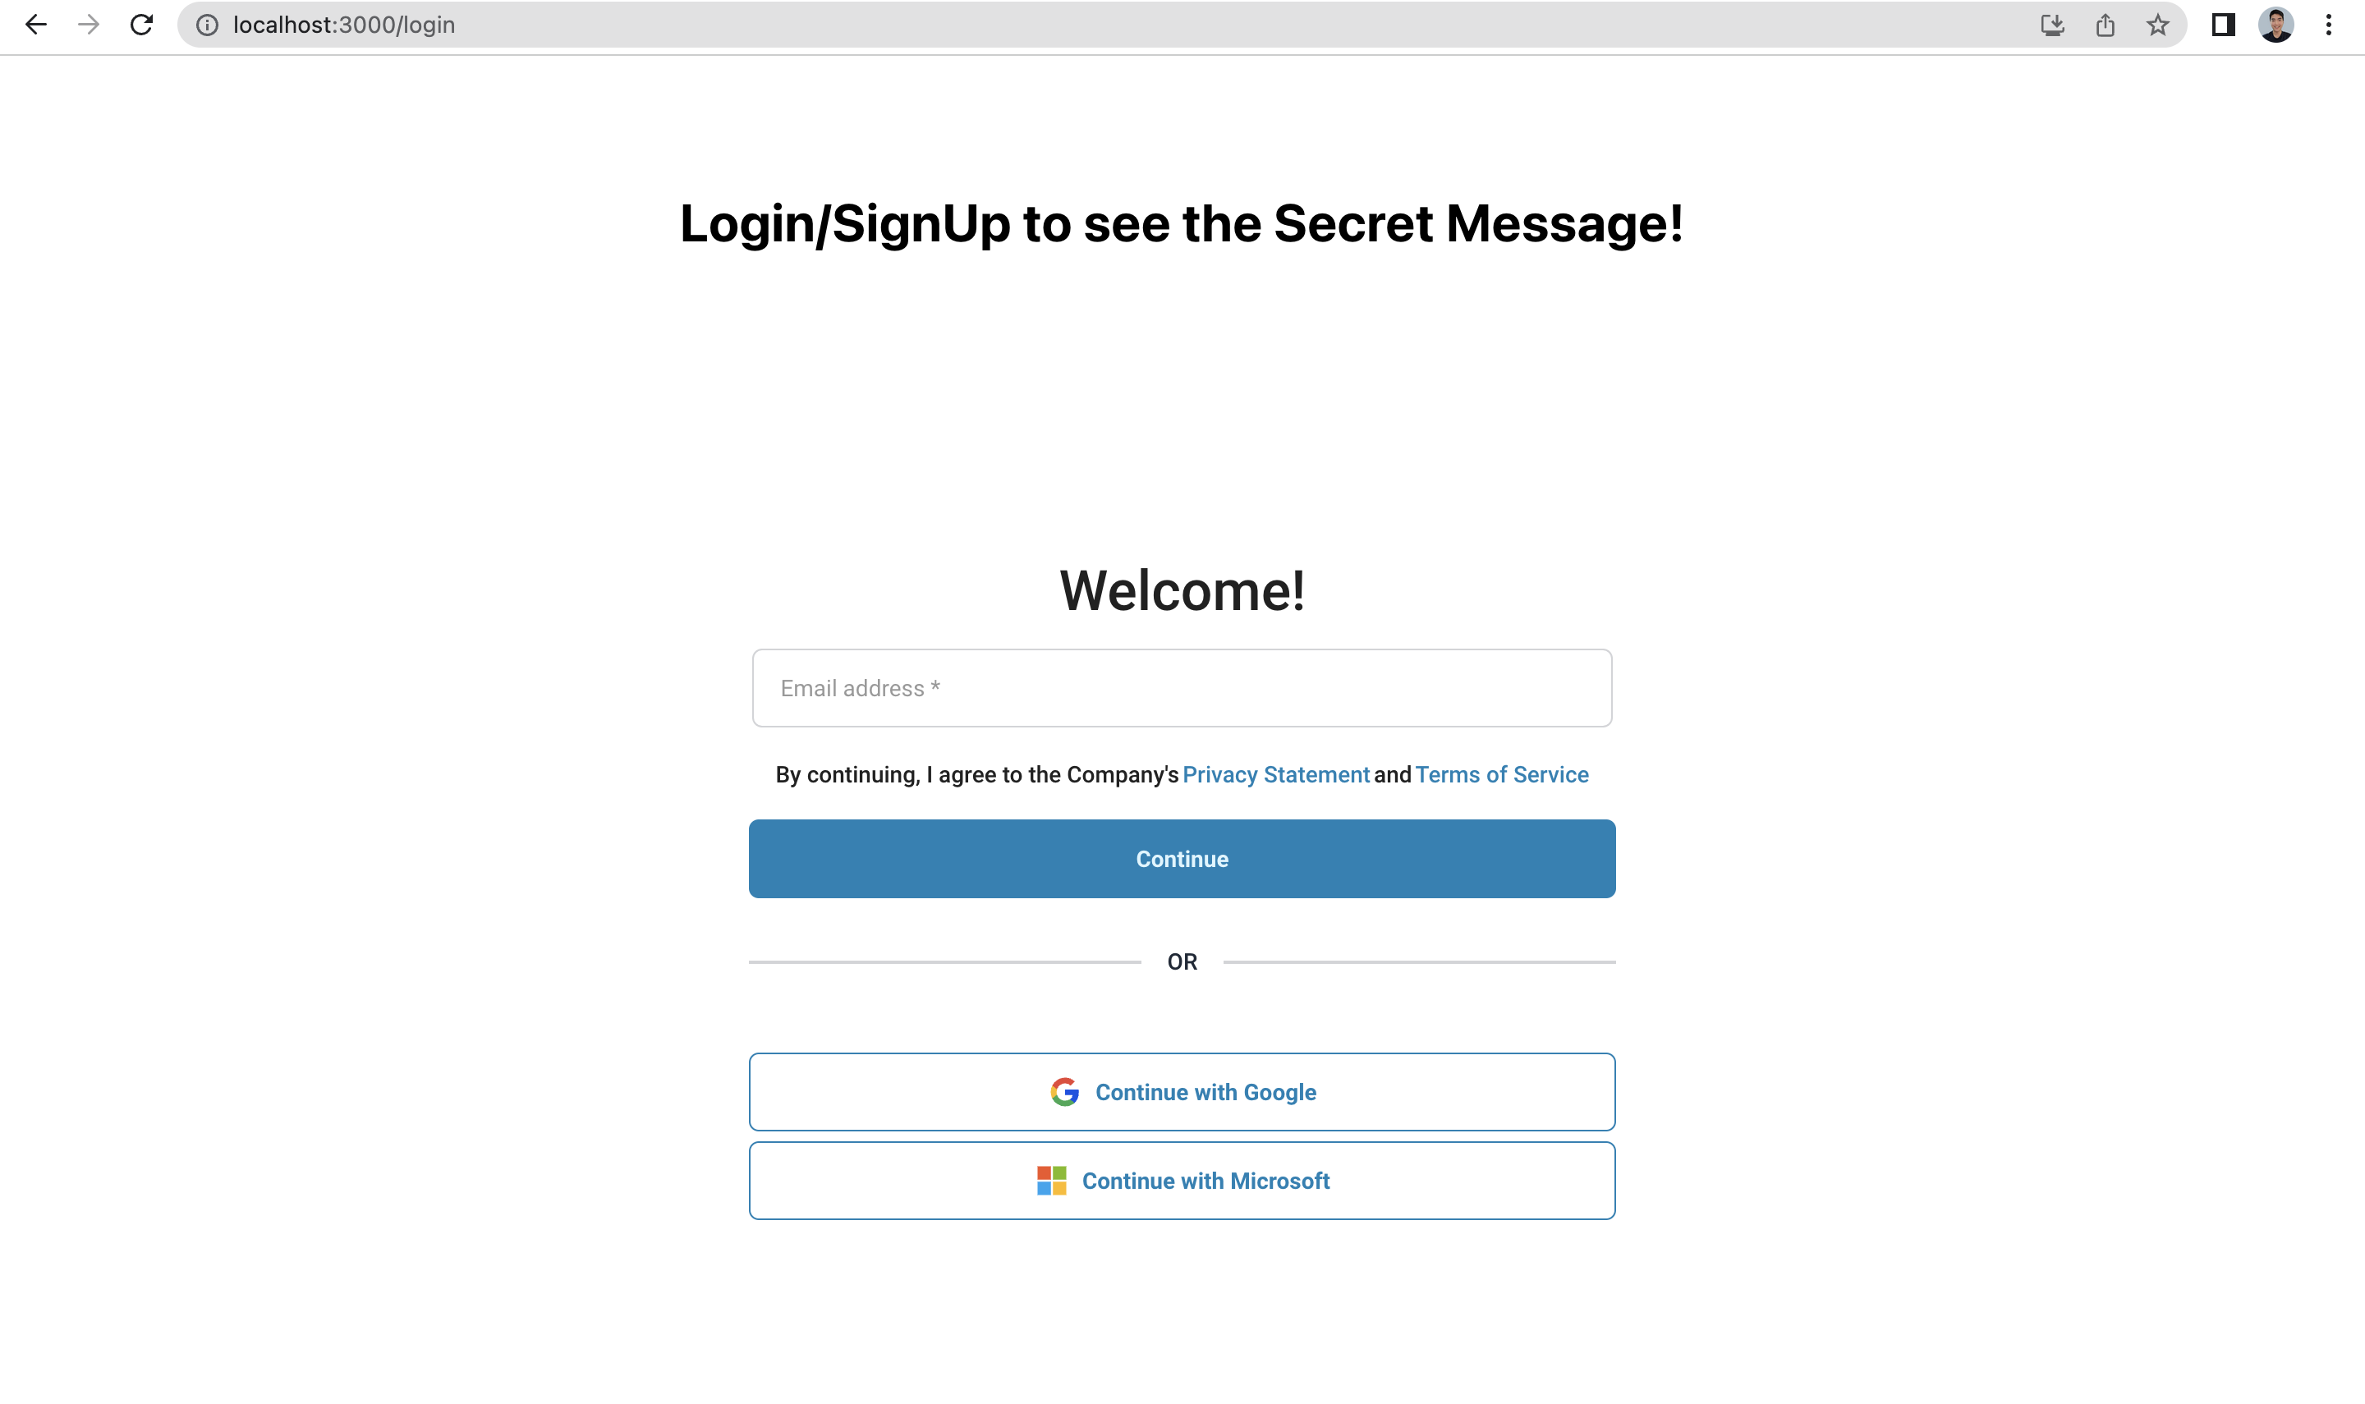Focus the Email address field

coord(1182,688)
